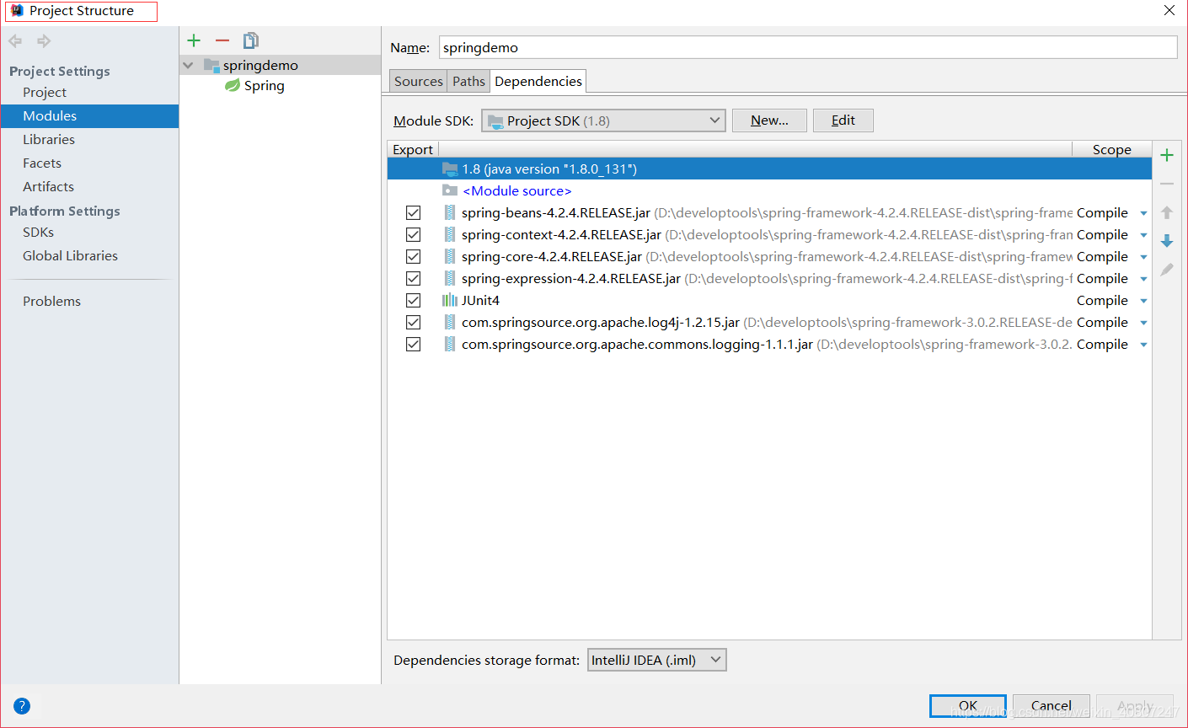Screen dimensions: 1188x728
Task: Click the back navigation arrow
Action: pos(15,40)
